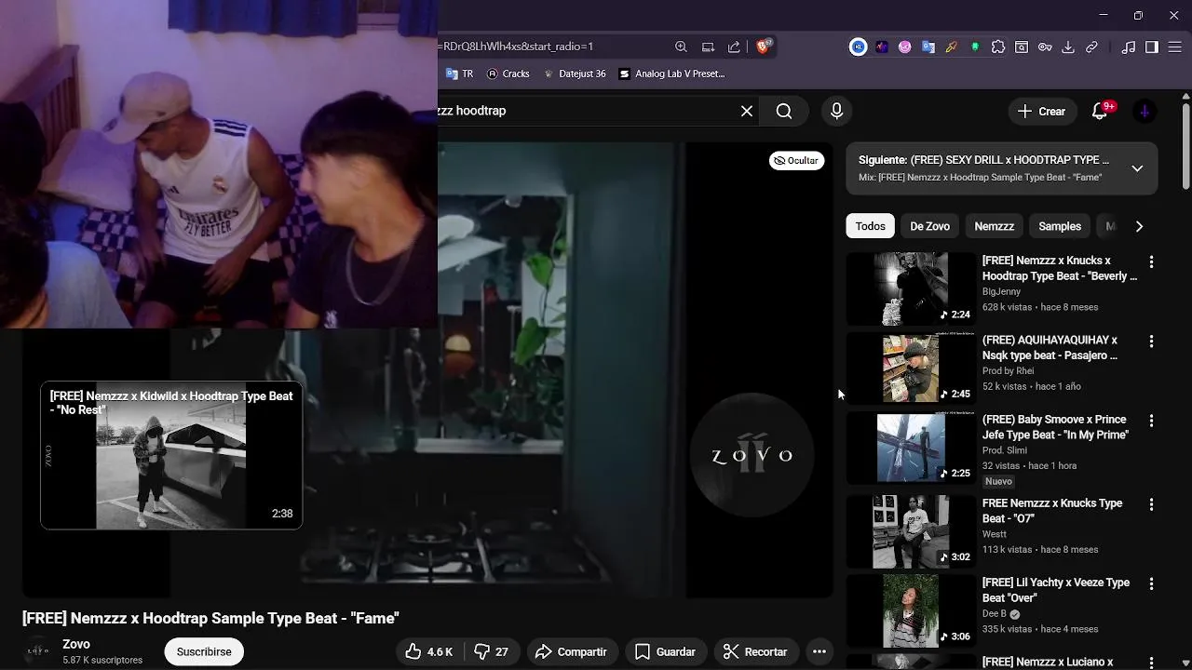Click the Compartir share button
The height and width of the screenshot is (670, 1192).
coord(571,651)
